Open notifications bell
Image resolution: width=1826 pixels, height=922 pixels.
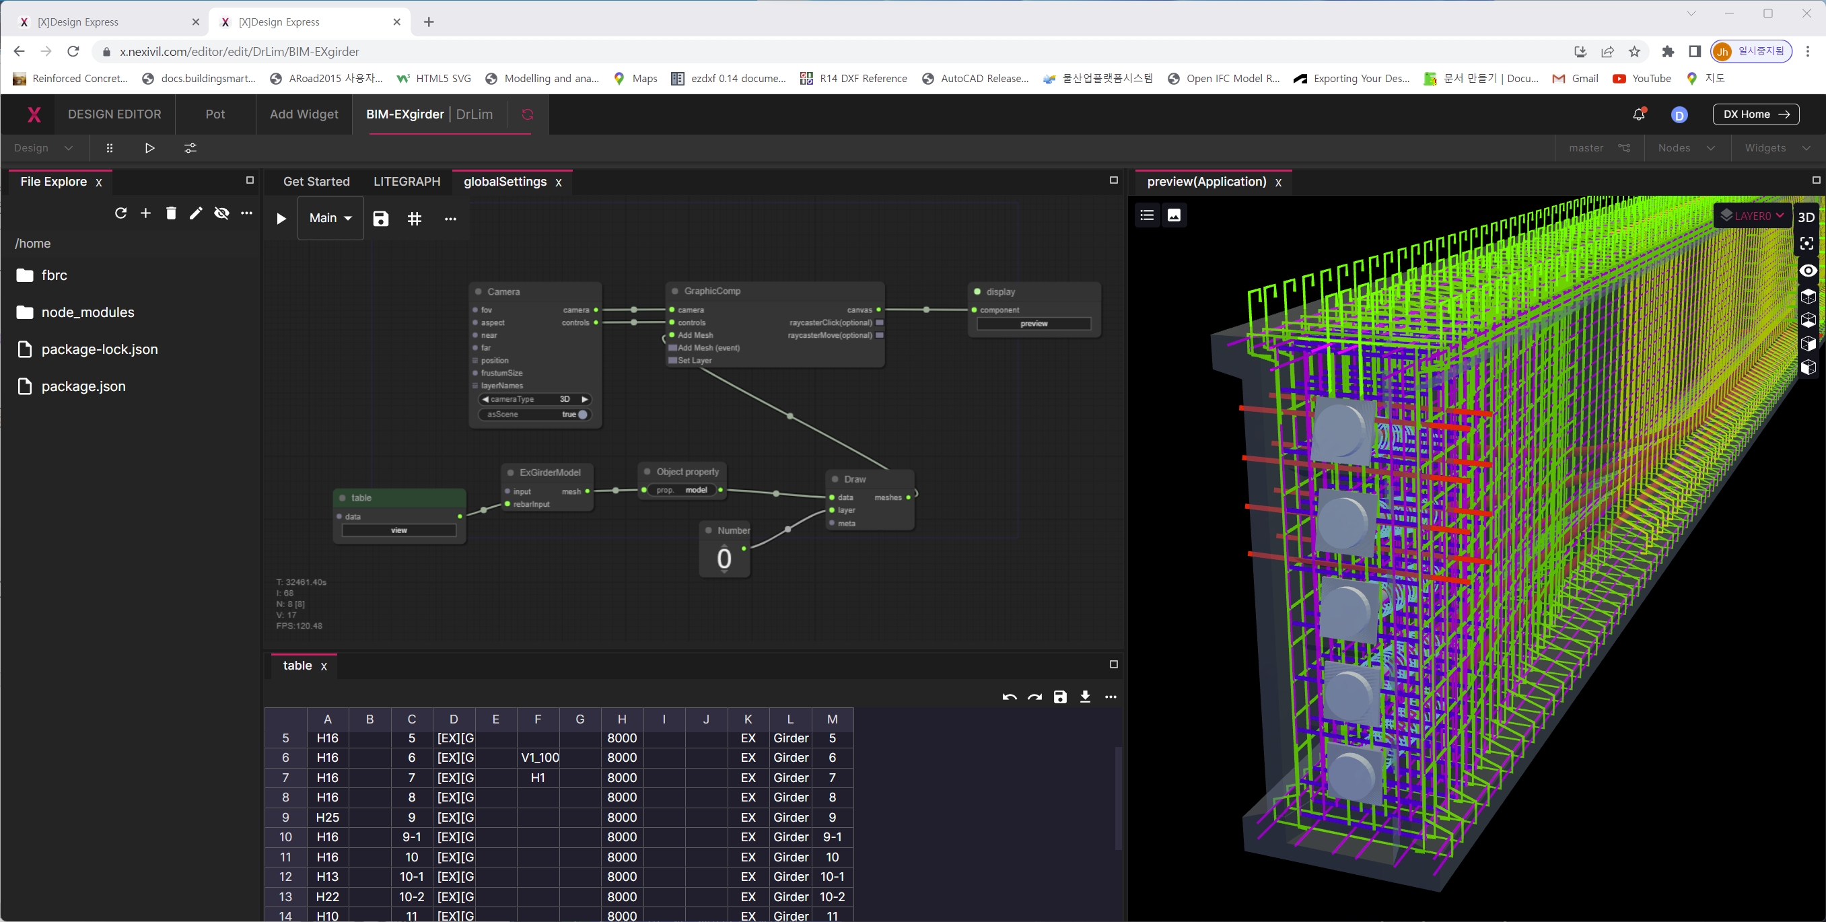tap(1638, 114)
